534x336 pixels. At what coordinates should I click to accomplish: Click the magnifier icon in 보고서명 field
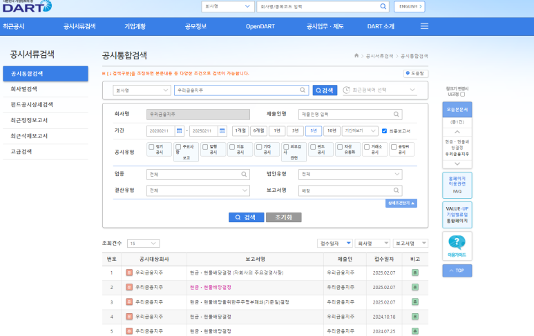pos(396,190)
